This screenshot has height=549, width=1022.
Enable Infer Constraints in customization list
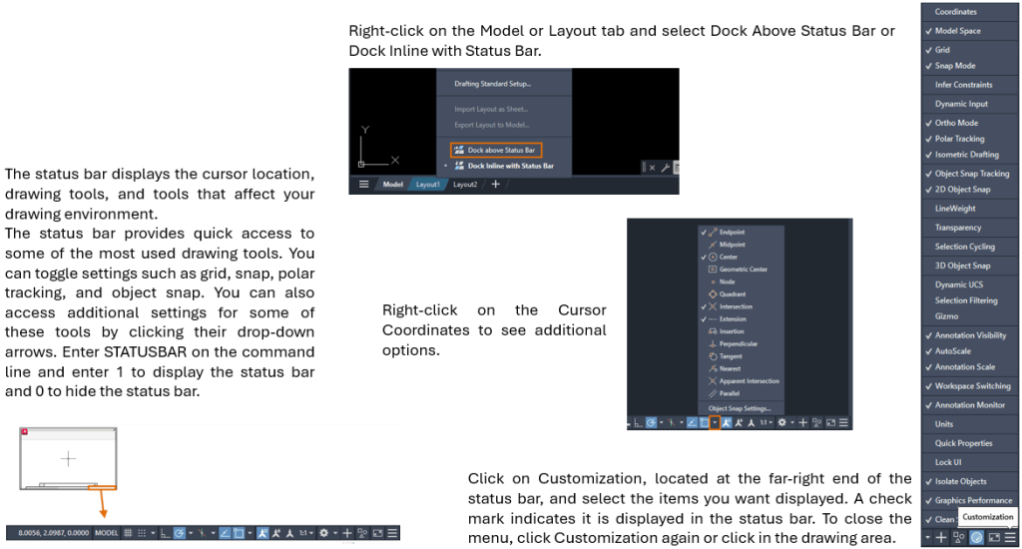963,85
